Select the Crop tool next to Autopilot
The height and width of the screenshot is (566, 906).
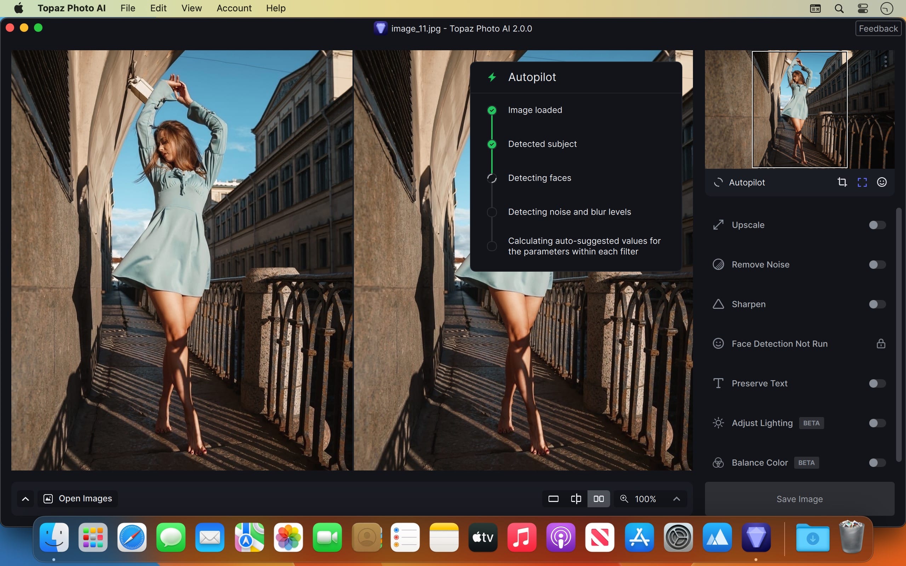pyautogui.click(x=842, y=182)
